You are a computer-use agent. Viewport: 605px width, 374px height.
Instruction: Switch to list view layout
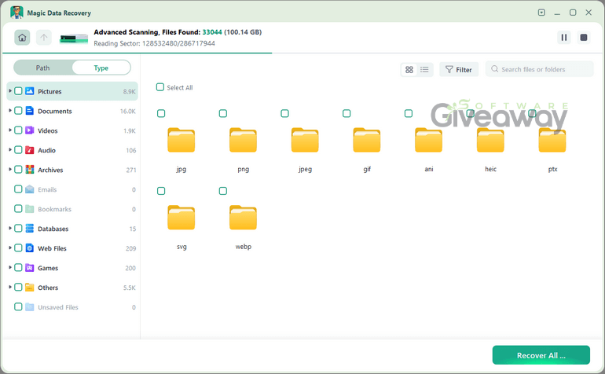424,69
